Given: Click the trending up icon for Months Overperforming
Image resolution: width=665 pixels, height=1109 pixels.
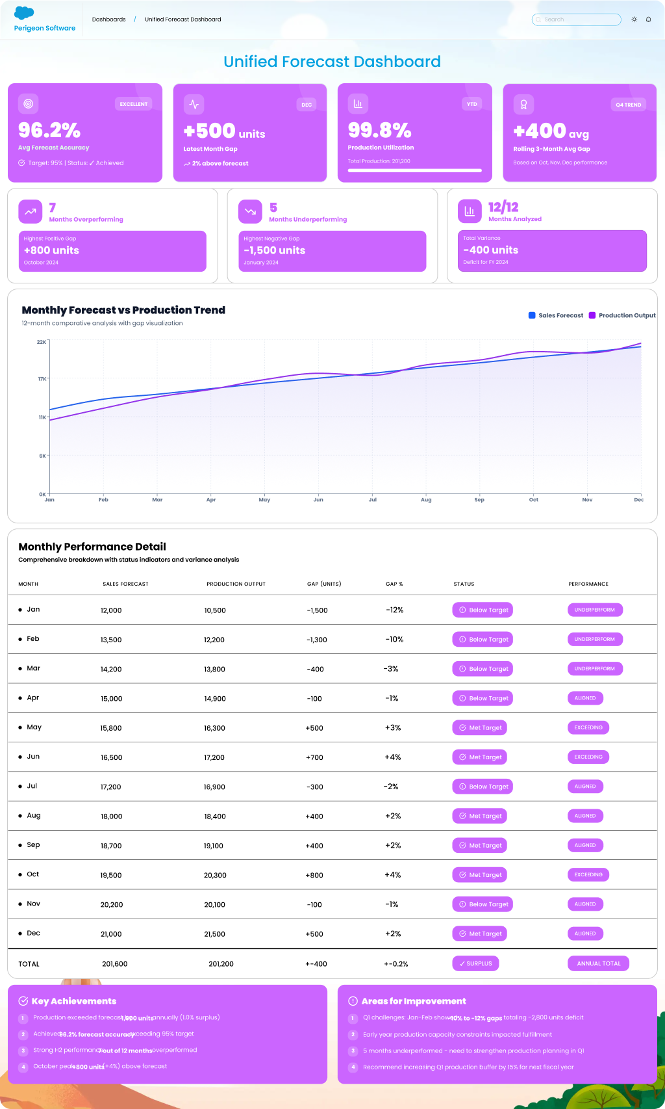Looking at the screenshot, I should pos(31,211).
